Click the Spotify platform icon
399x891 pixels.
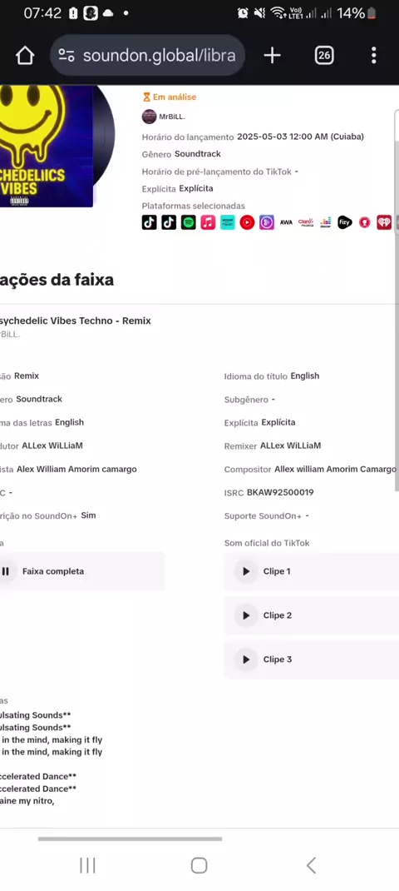click(189, 222)
